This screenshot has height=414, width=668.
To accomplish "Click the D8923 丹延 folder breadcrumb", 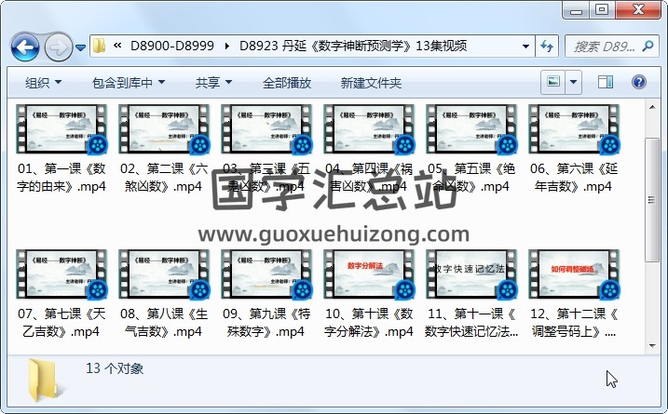I will click(x=353, y=46).
